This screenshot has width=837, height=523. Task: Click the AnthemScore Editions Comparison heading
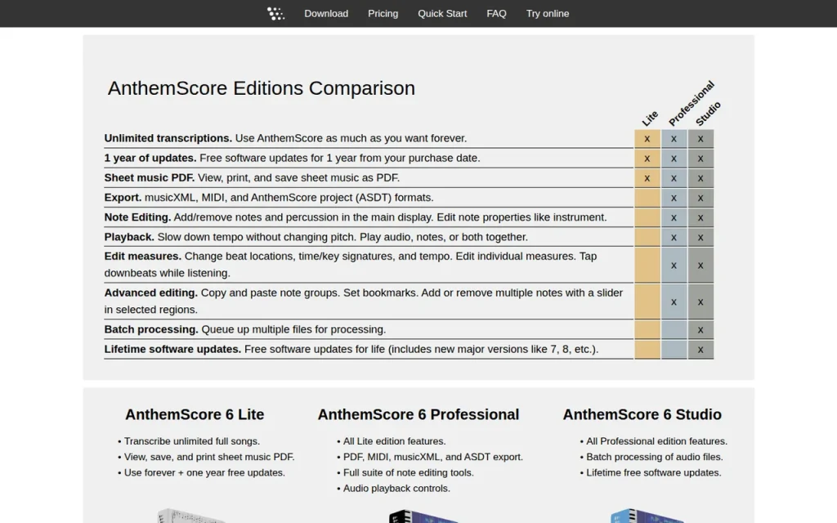point(262,88)
